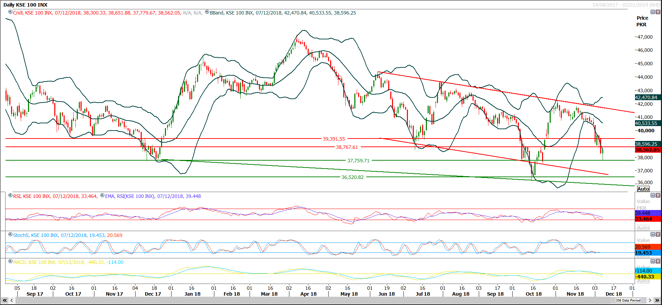Close the RSI indicator pane
Screen dimensions: 662x305
click(658, 196)
